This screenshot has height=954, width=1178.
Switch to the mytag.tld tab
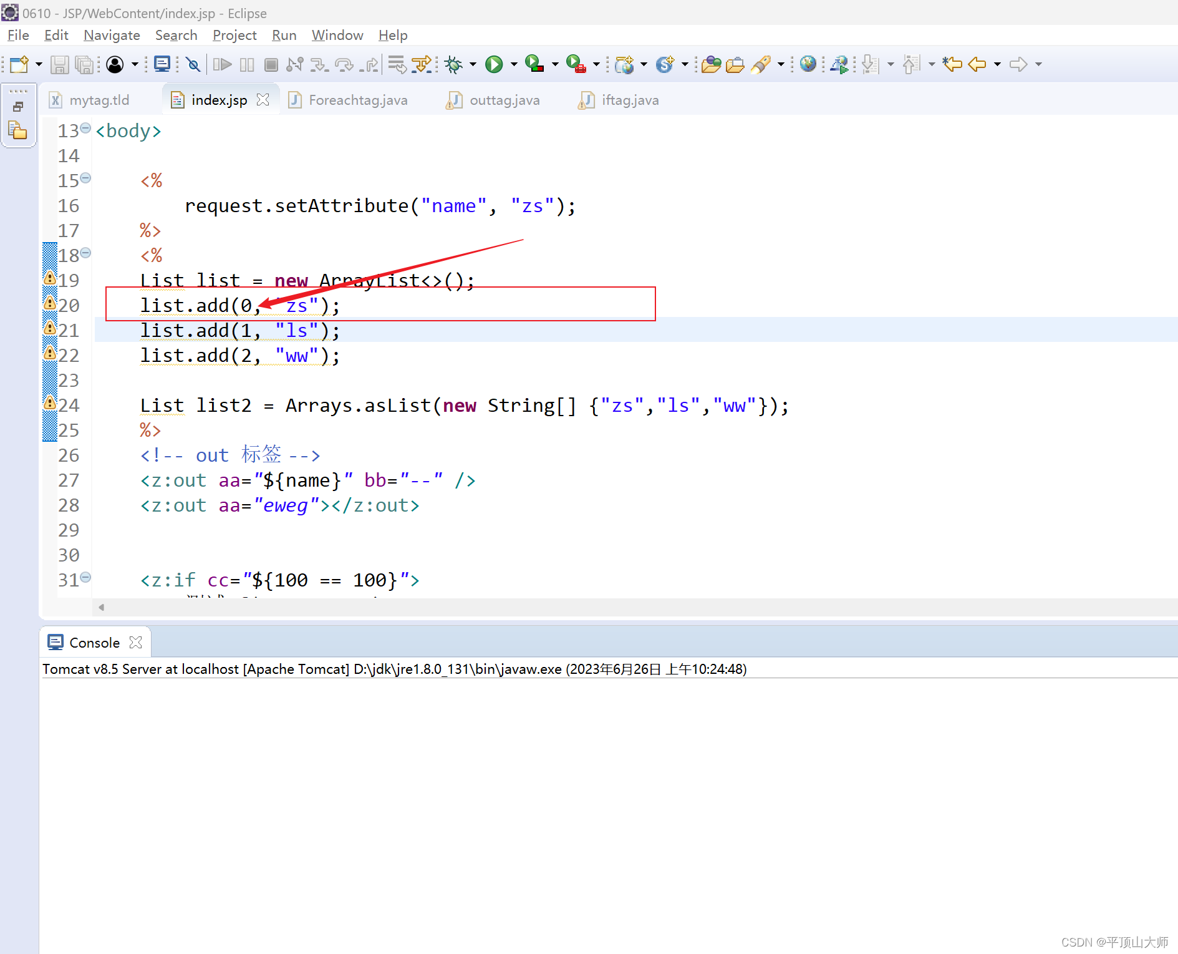coord(100,100)
